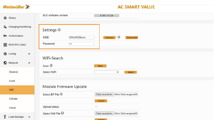This screenshot has height=120, width=214.
Task: Open the Select WiFi dropdown
Action: pyautogui.click(x=107, y=72)
